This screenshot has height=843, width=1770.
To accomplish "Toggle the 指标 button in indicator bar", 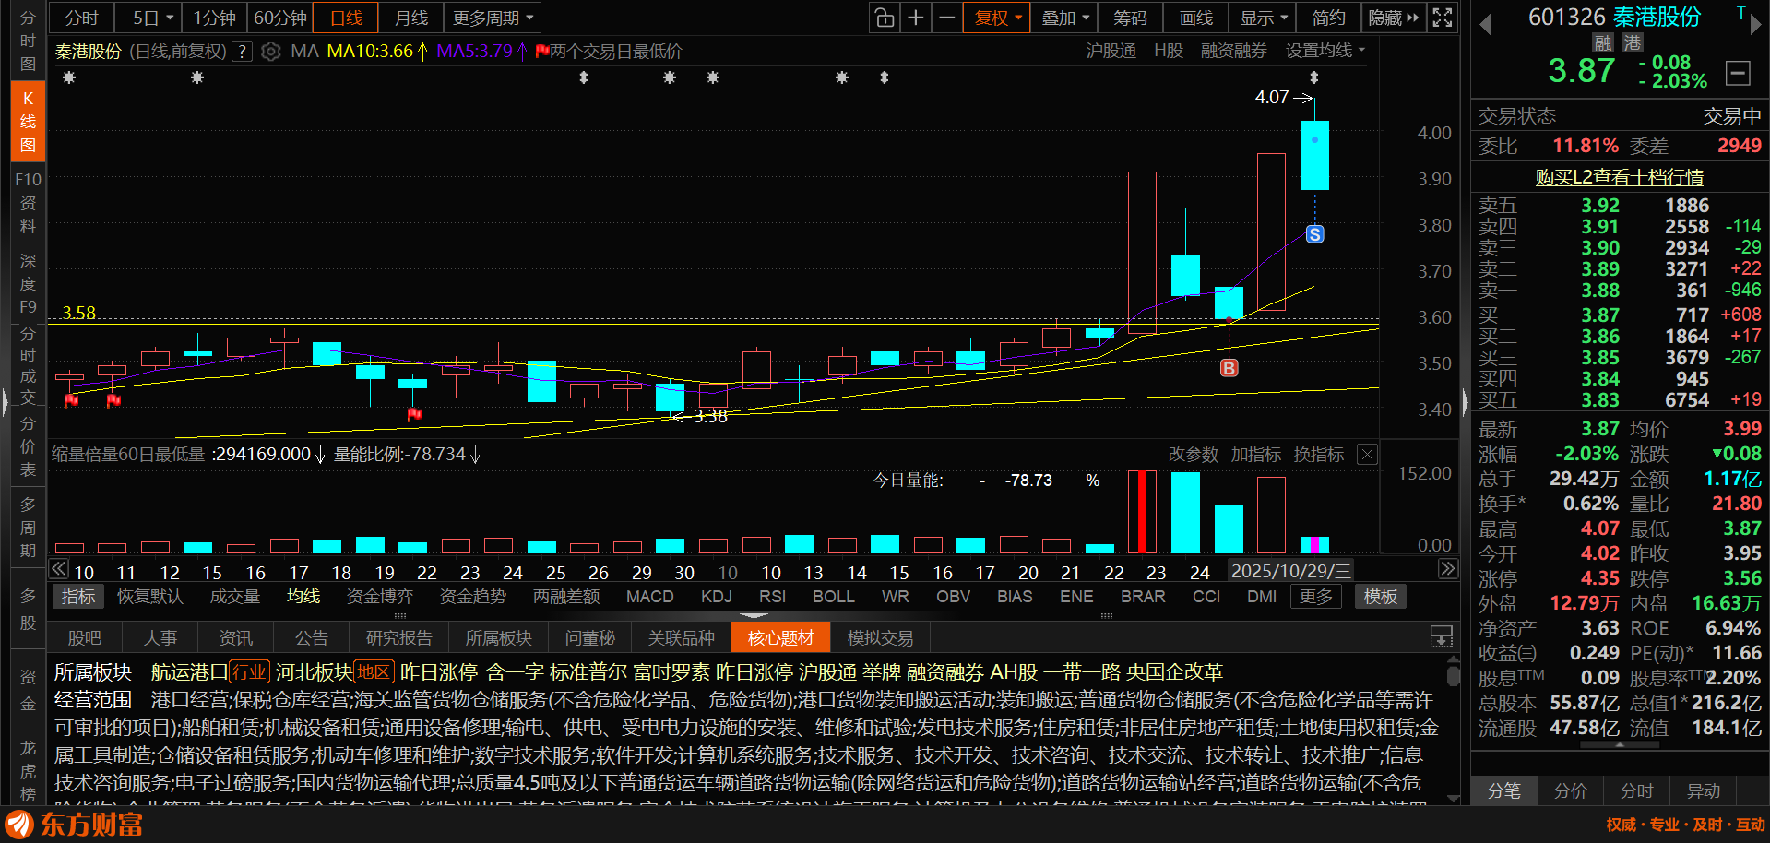I will click(x=78, y=597).
